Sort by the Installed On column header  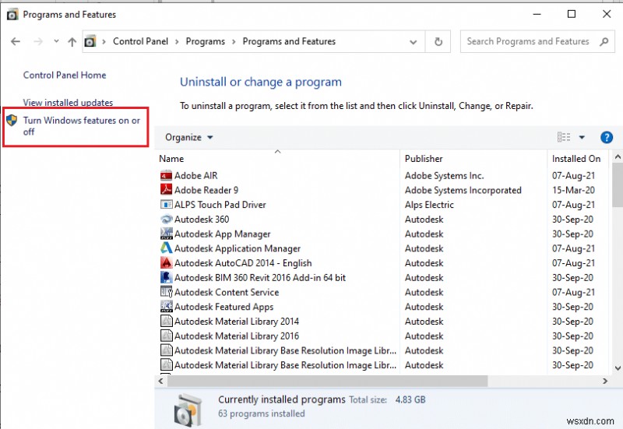click(578, 159)
